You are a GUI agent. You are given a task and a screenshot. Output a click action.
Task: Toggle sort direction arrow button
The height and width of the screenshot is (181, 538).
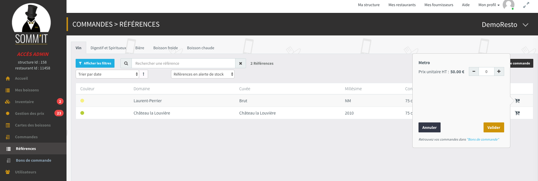tap(144, 74)
